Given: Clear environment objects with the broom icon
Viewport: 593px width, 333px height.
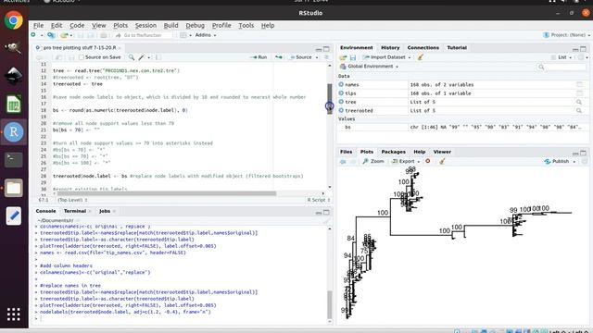Looking at the screenshot, I should coord(420,57).
